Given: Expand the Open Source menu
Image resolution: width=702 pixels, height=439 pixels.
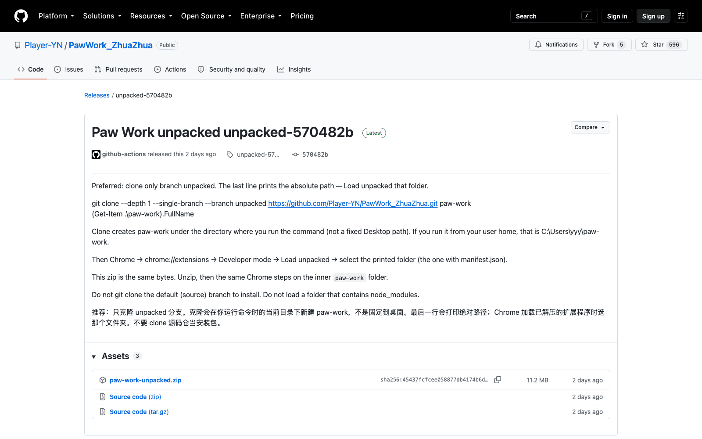Looking at the screenshot, I should (206, 16).
